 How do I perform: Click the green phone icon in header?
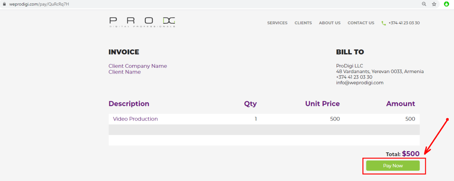(384, 23)
